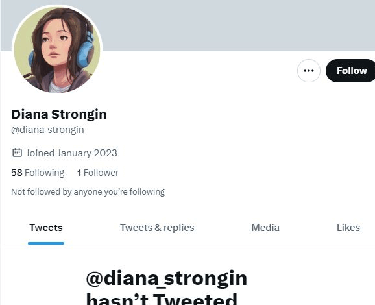The width and height of the screenshot is (375, 305).
Task: Open the Media tab
Action: tap(265, 228)
